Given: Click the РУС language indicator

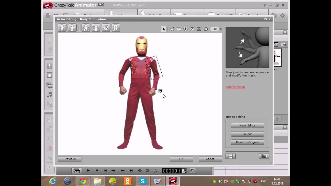Looking at the screenshot, I should [x=263, y=181].
